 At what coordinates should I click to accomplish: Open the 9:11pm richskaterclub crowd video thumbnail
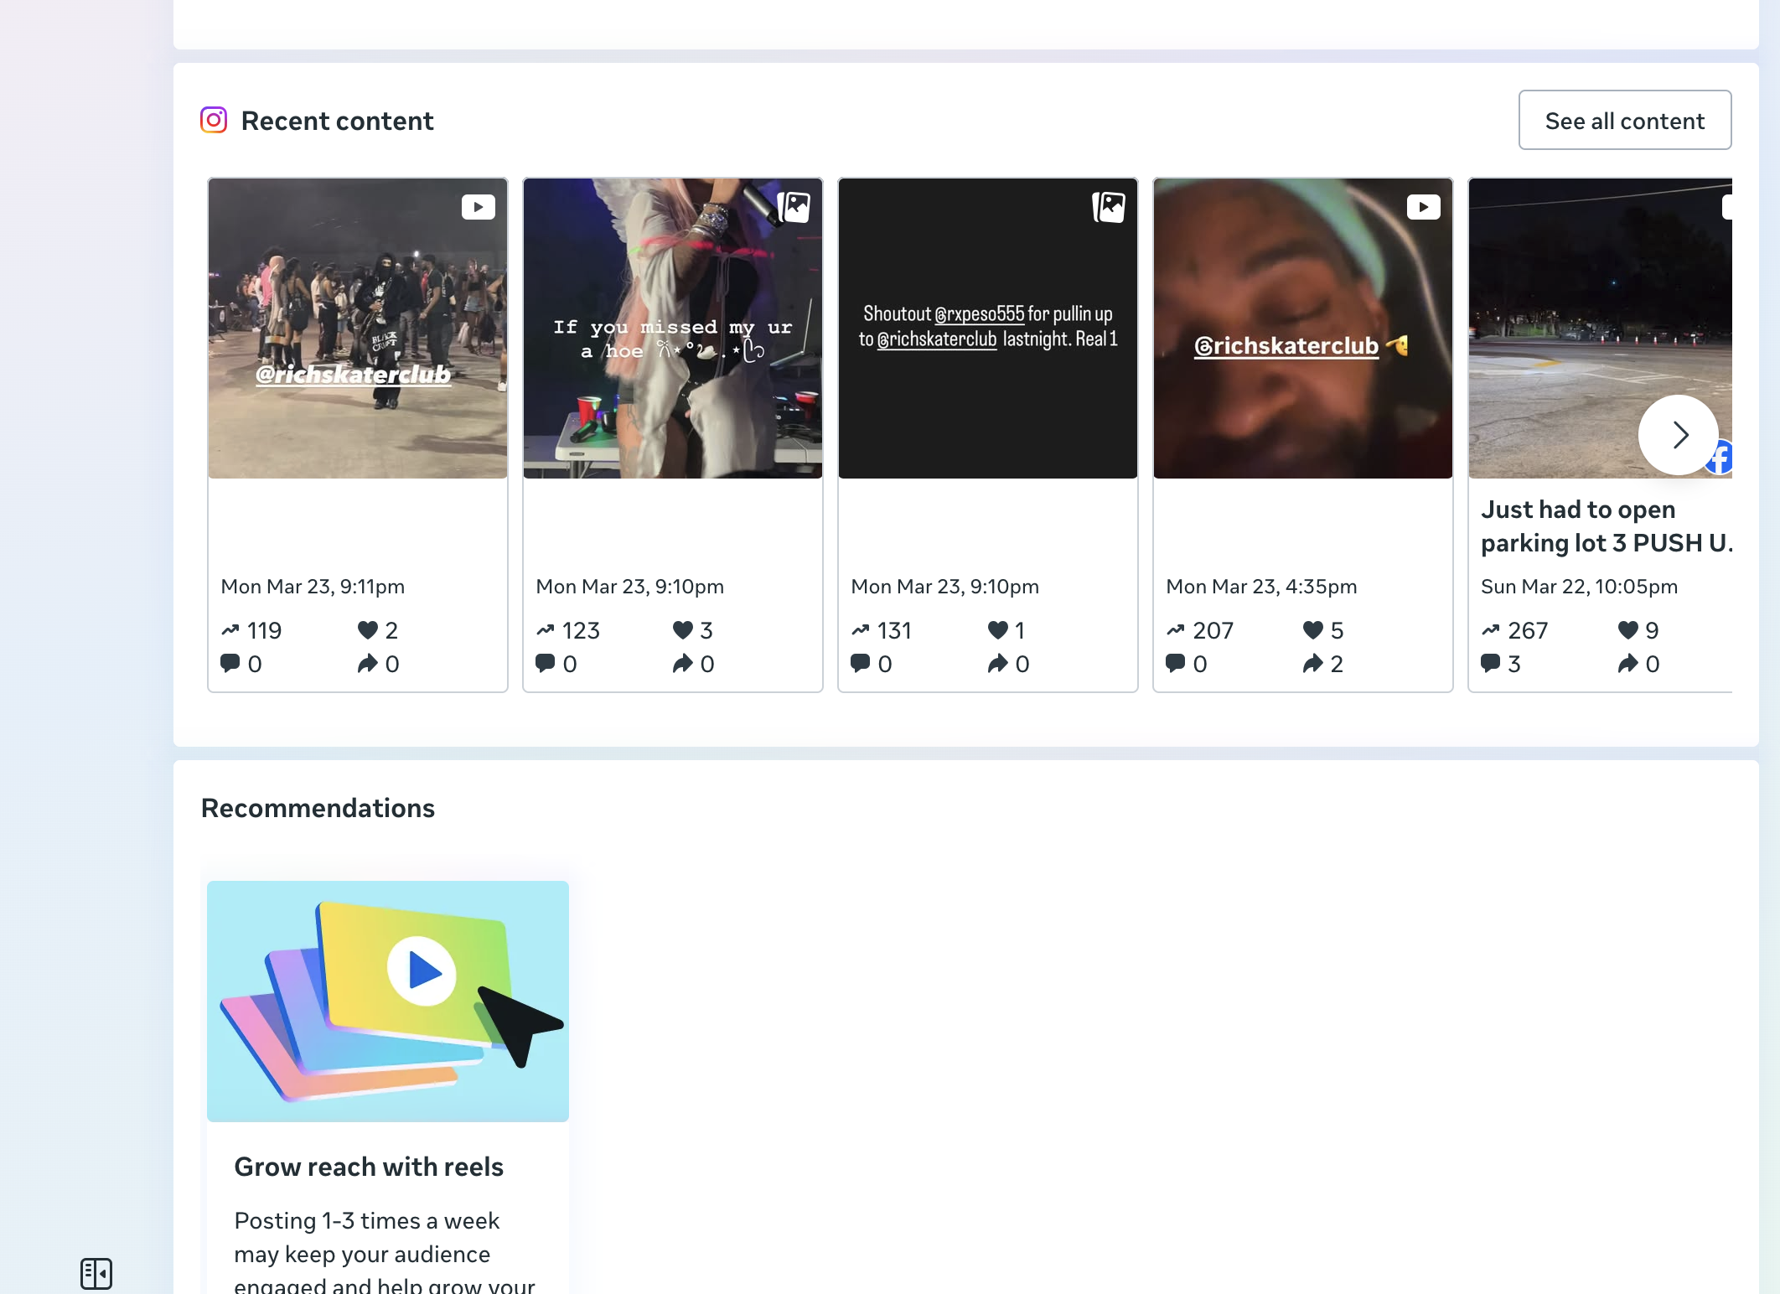(x=358, y=329)
